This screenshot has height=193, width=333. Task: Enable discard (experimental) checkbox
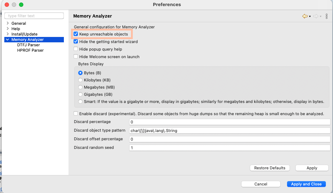click(x=76, y=114)
